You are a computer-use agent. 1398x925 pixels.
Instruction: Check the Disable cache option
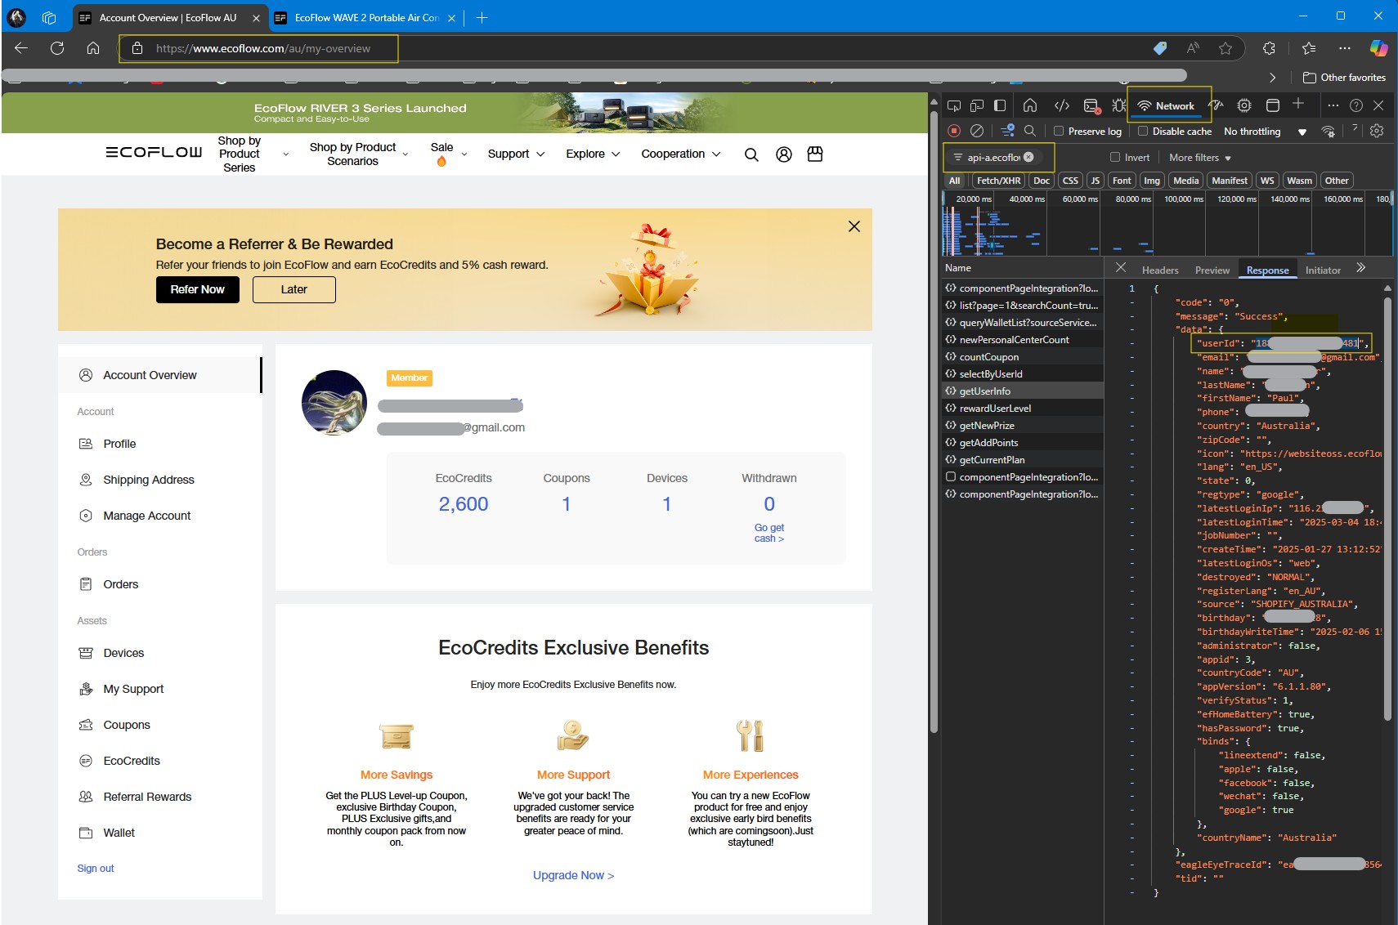click(1143, 131)
